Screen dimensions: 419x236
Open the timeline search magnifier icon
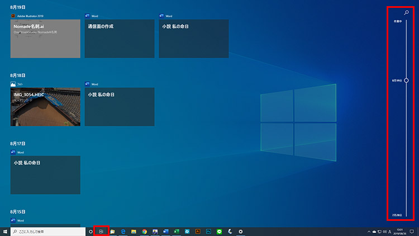(406, 12)
